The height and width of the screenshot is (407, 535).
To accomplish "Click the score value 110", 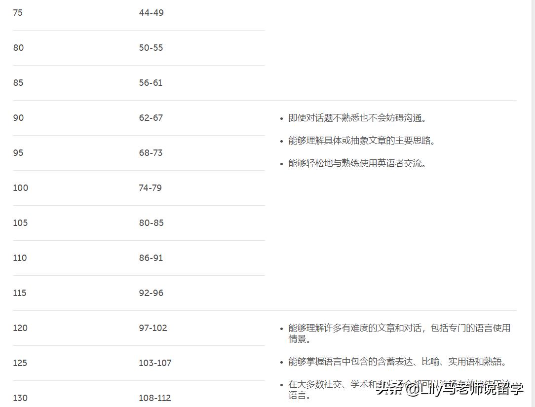I will [20, 258].
